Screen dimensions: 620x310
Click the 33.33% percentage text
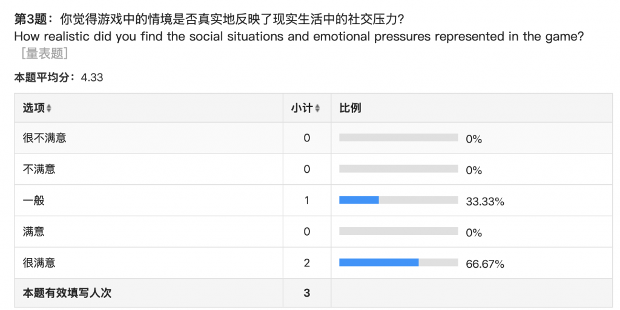[485, 201]
